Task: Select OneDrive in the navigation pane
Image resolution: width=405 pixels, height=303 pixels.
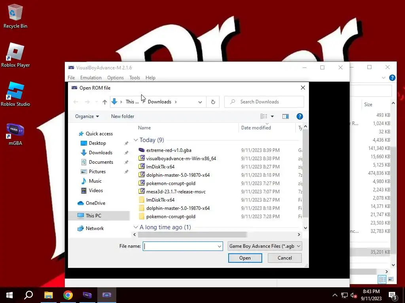Action: [95, 203]
